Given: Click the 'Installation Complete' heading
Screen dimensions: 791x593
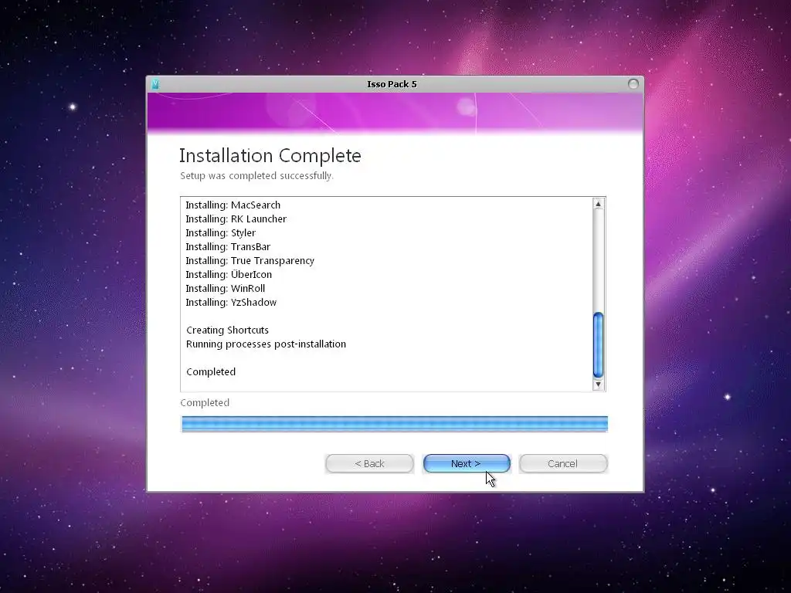Looking at the screenshot, I should 270,156.
